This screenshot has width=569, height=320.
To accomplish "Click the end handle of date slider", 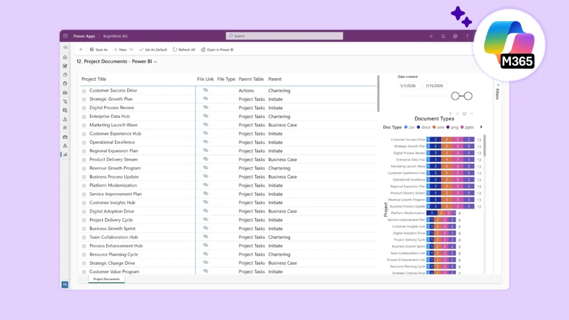I will (468, 96).
